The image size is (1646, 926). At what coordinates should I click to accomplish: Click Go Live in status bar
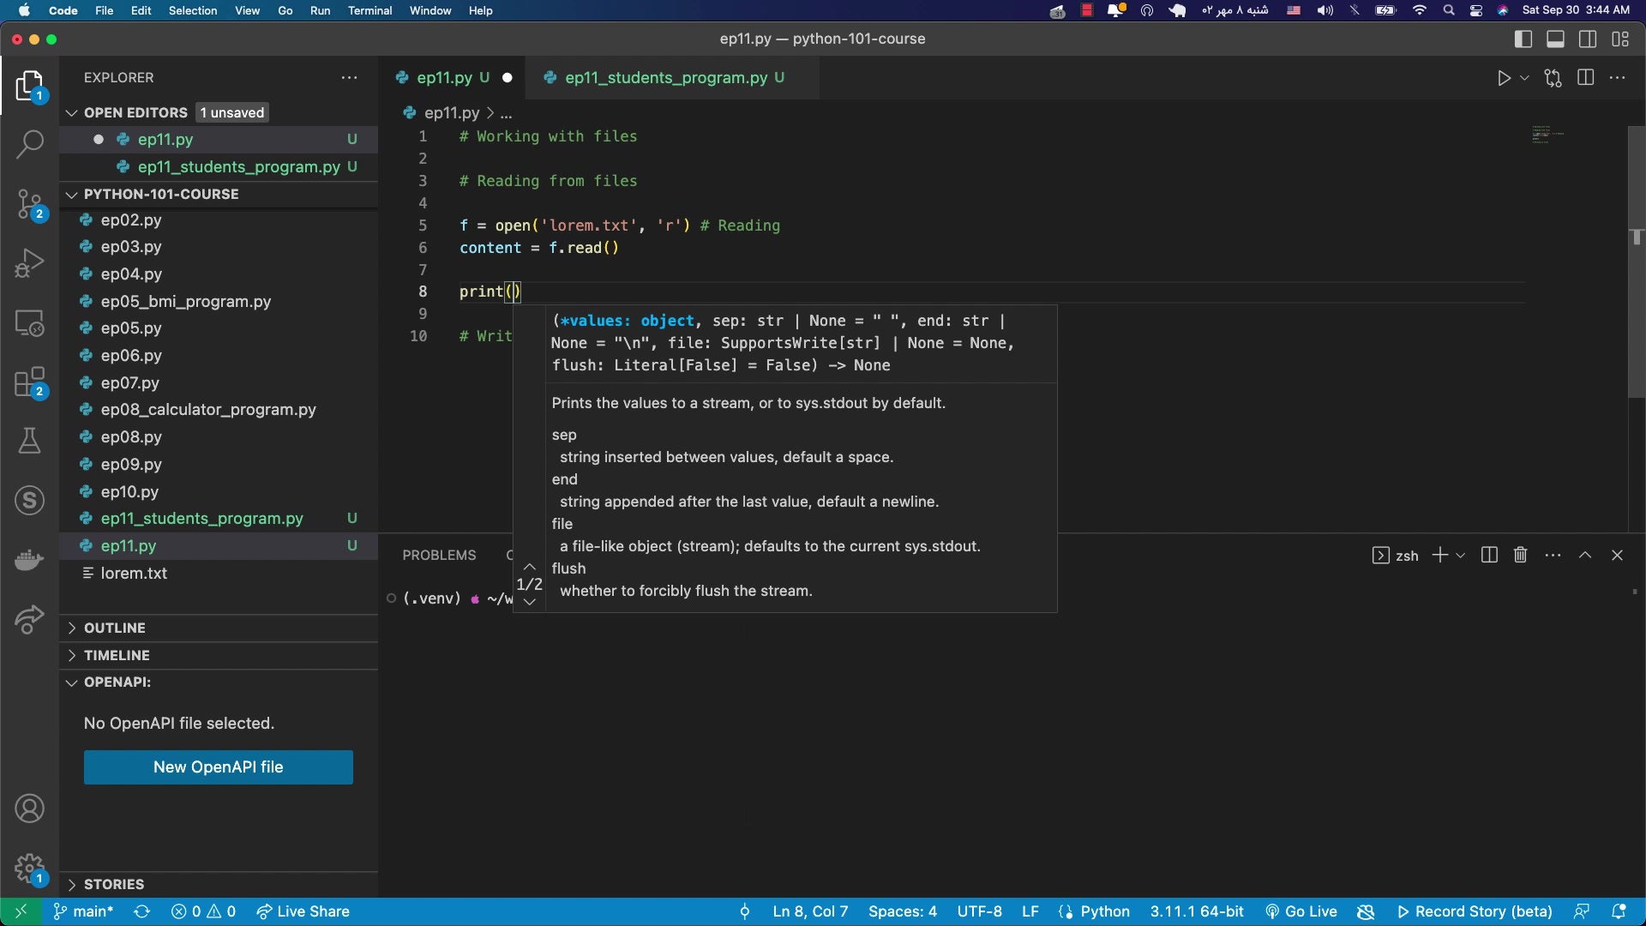(x=1301, y=911)
